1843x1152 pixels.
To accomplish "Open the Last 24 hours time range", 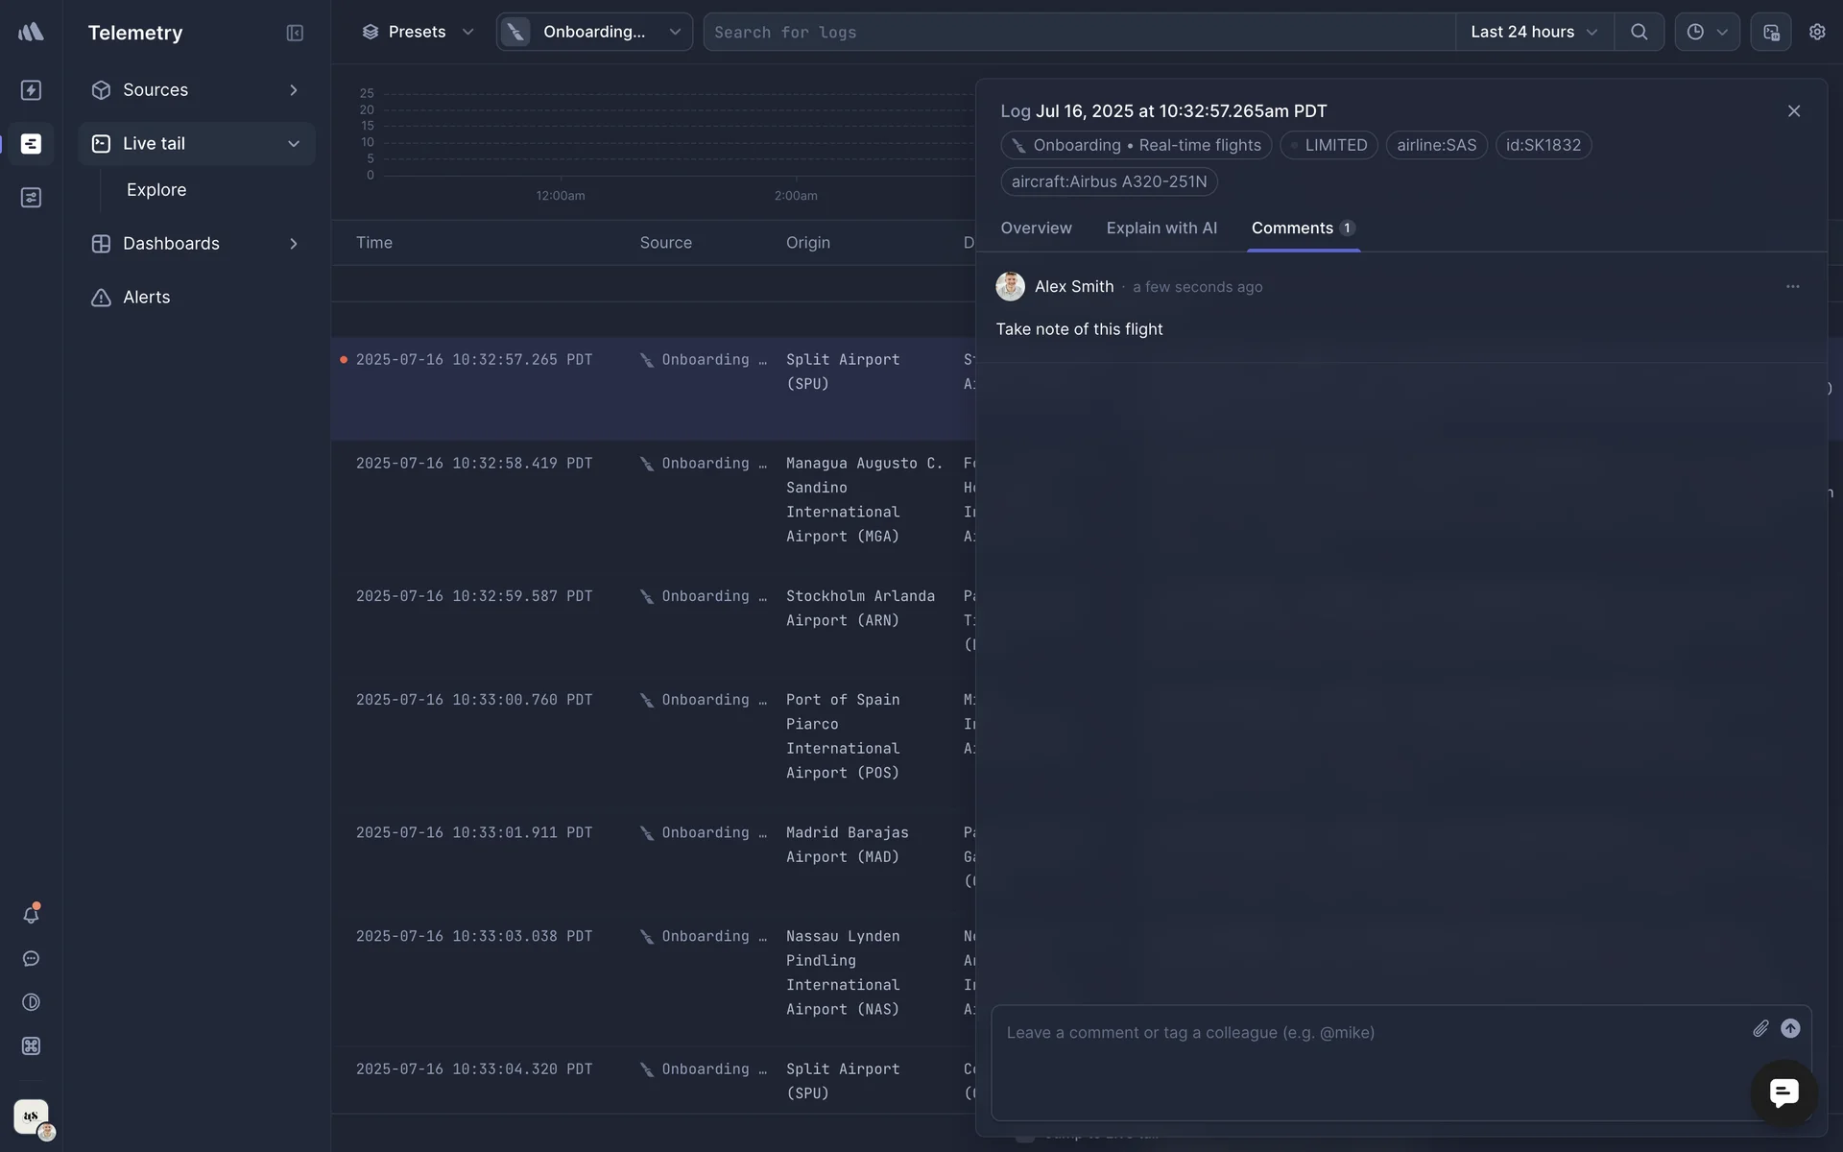I will 1533,32.
